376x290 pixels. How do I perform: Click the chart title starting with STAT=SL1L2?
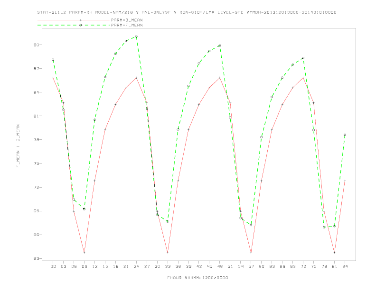[187, 12]
